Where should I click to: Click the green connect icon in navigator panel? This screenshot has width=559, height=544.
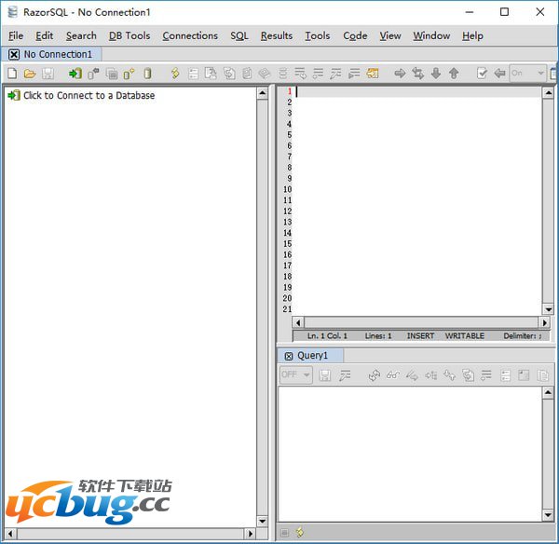coord(14,95)
